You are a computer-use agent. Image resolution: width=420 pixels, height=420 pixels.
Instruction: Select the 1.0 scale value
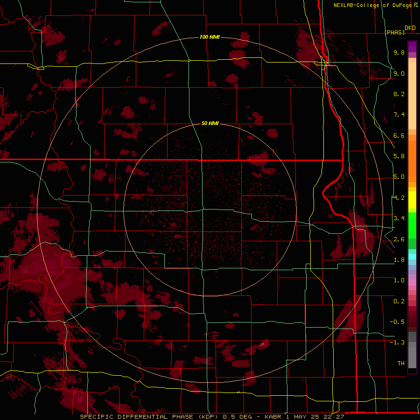pyautogui.click(x=399, y=280)
